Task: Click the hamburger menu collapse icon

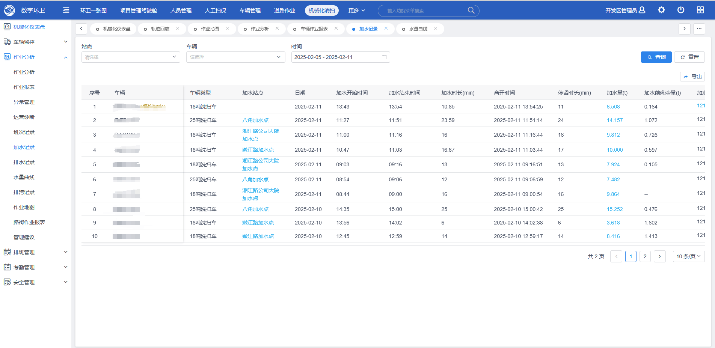Action: (66, 11)
